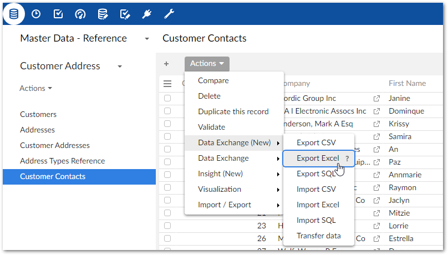This screenshot has height=255, width=448.
Task: Check the checkbox for row 26
Action: click(167, 239)
